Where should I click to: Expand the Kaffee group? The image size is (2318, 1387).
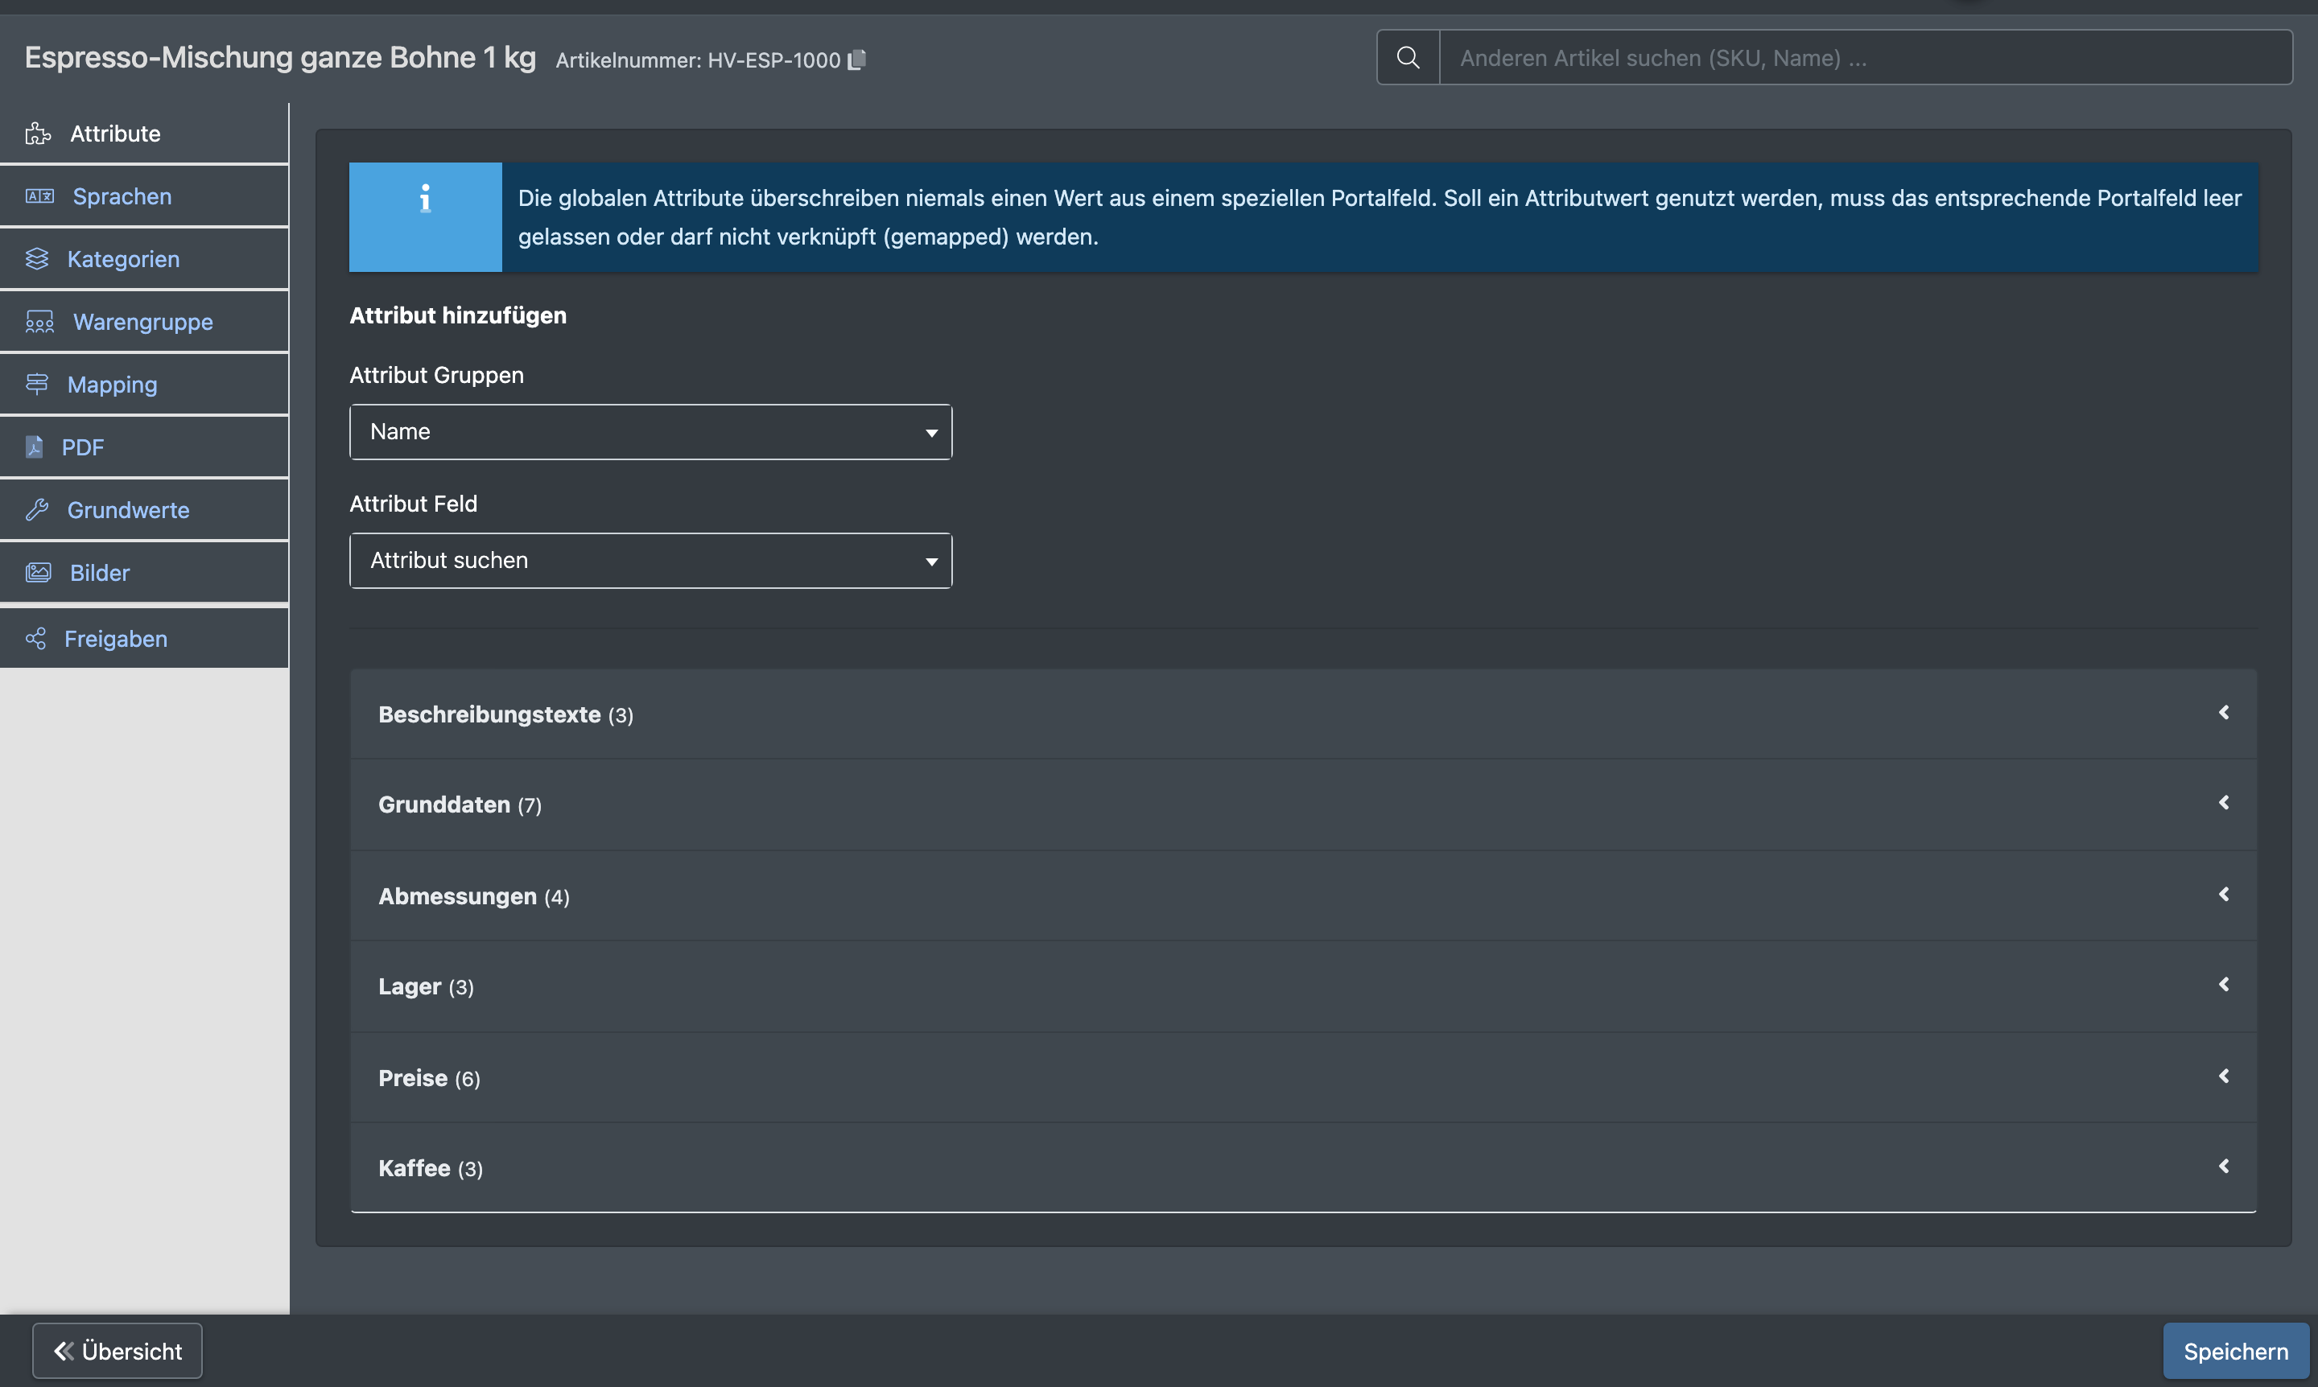tap(1303, 1168)
